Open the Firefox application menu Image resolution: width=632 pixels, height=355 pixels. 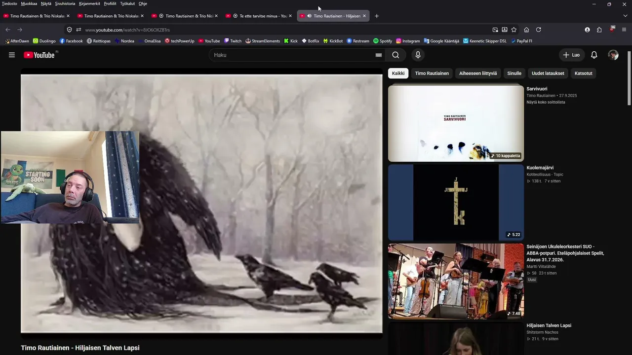[x=624, y=30]
